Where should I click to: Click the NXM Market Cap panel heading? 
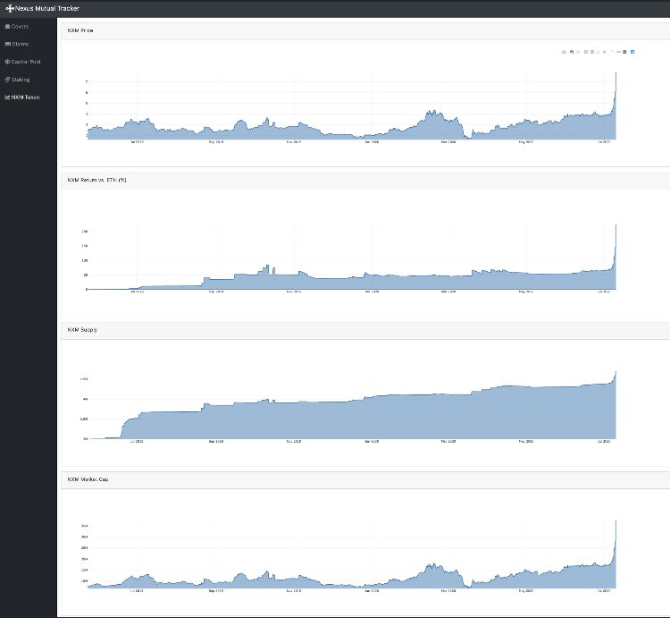[88, 479]
